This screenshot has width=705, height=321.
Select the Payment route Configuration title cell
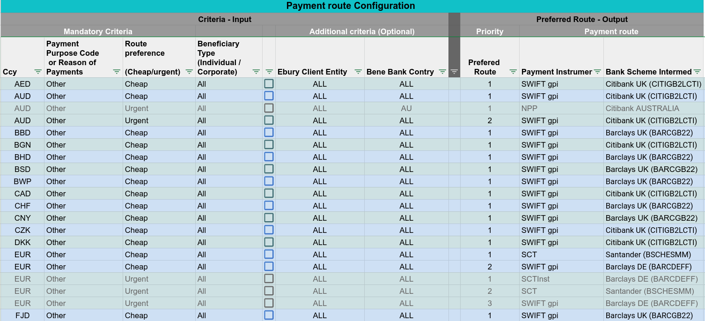[x=351, y=6]
